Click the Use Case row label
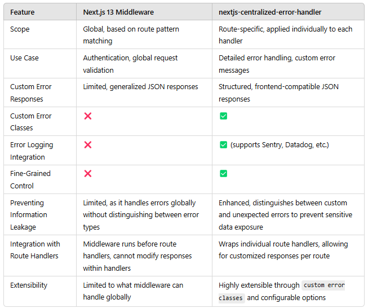Image resolution: width=368 pixels, height=308 pixels. coord(24,58)
